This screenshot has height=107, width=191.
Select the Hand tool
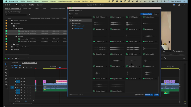(x=6, y=85)
